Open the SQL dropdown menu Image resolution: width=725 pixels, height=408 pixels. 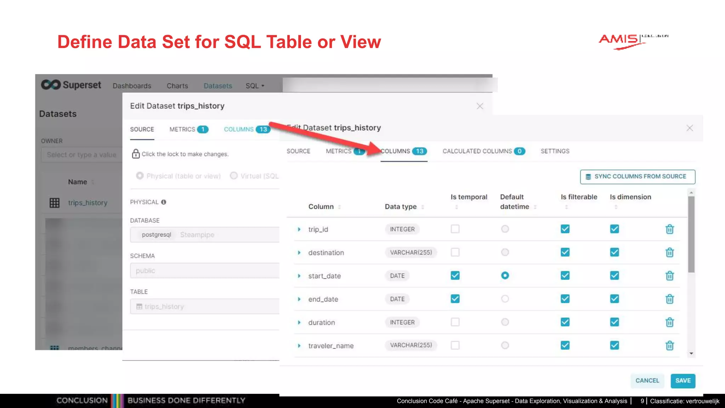click(255, 86)
